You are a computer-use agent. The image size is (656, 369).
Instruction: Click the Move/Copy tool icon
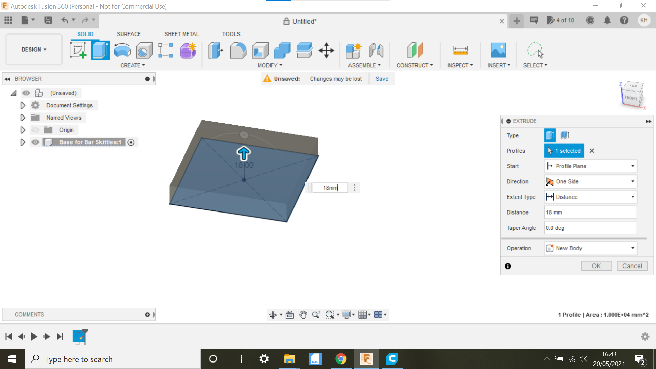(x=326, y=51)
